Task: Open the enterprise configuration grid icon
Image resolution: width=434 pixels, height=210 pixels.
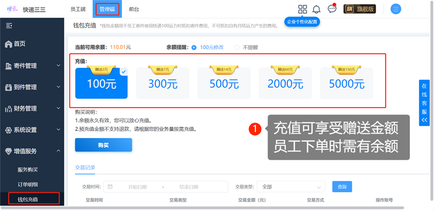Action: click(x=303, y=9)
